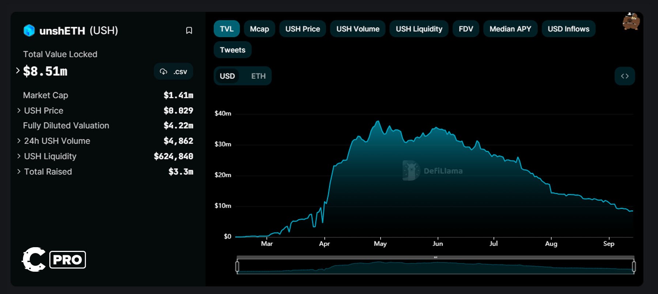Click the mini overview chart in the range selector

pos(435,267)
